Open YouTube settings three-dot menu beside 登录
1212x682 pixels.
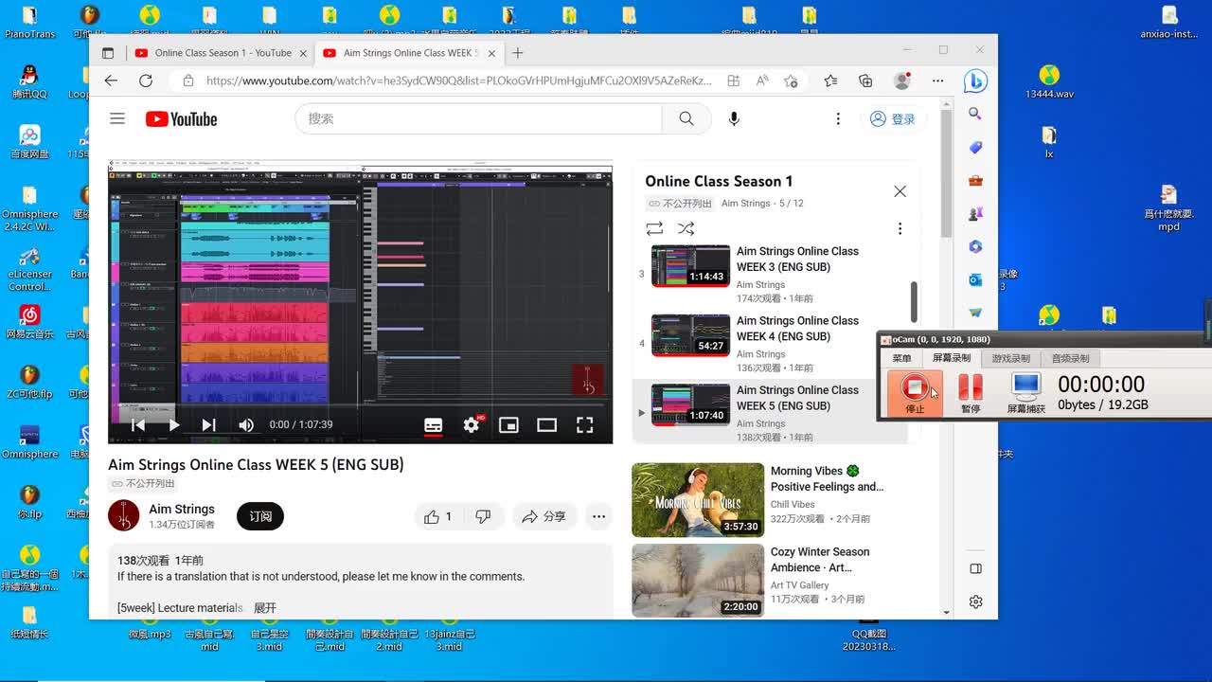(x=838, y=118)
